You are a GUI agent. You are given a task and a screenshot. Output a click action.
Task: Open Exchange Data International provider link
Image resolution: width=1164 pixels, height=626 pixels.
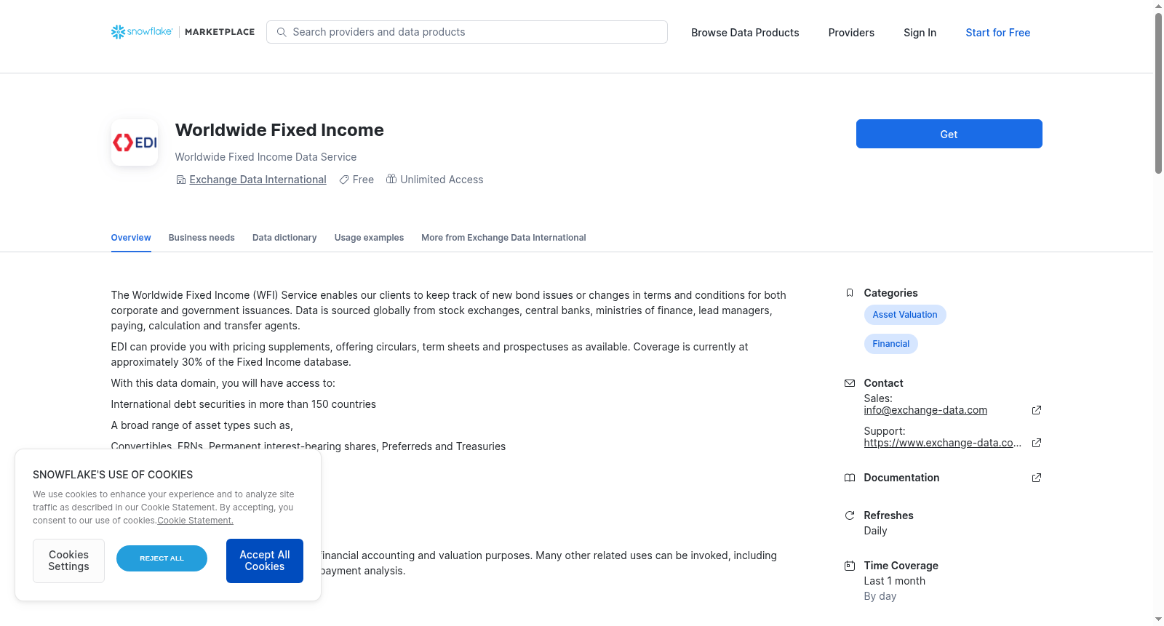point(258,180)
